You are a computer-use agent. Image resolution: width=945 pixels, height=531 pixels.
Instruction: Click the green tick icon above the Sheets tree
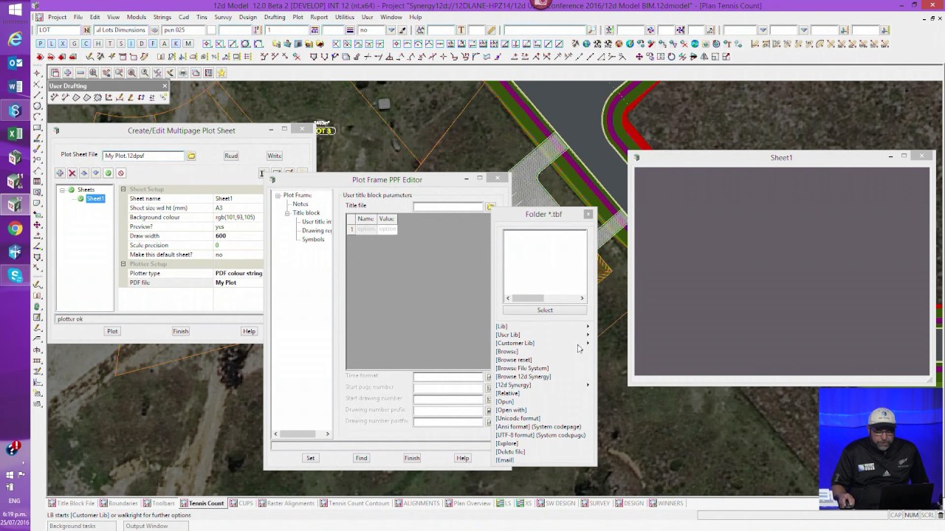(108, 173)
